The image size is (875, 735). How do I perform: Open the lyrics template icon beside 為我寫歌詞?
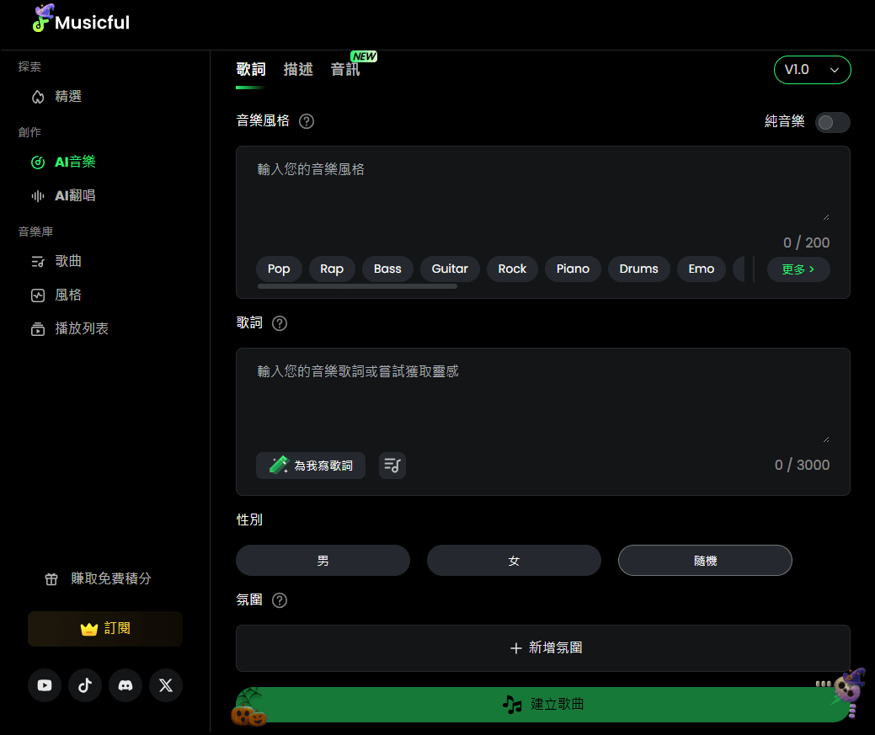(x=392, y=465)
